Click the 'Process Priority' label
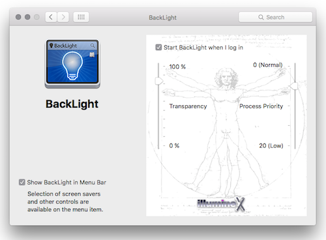The image size is (326, 240). pos(261,106)
